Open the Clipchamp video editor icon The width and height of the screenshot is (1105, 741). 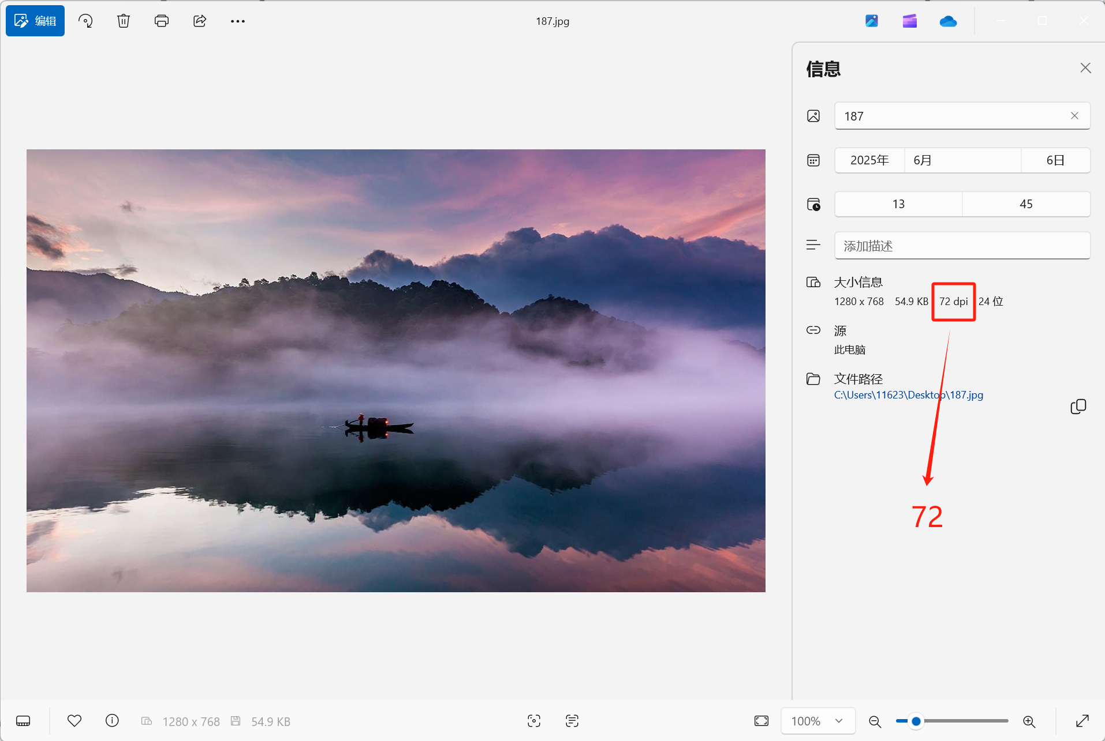coord(909,21)
